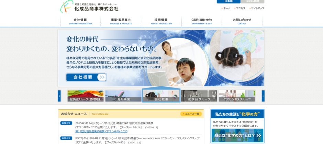Select the highlighted 会社概要 thumbnail
Screen dimensions: 323x144
(x=161, y=96)
